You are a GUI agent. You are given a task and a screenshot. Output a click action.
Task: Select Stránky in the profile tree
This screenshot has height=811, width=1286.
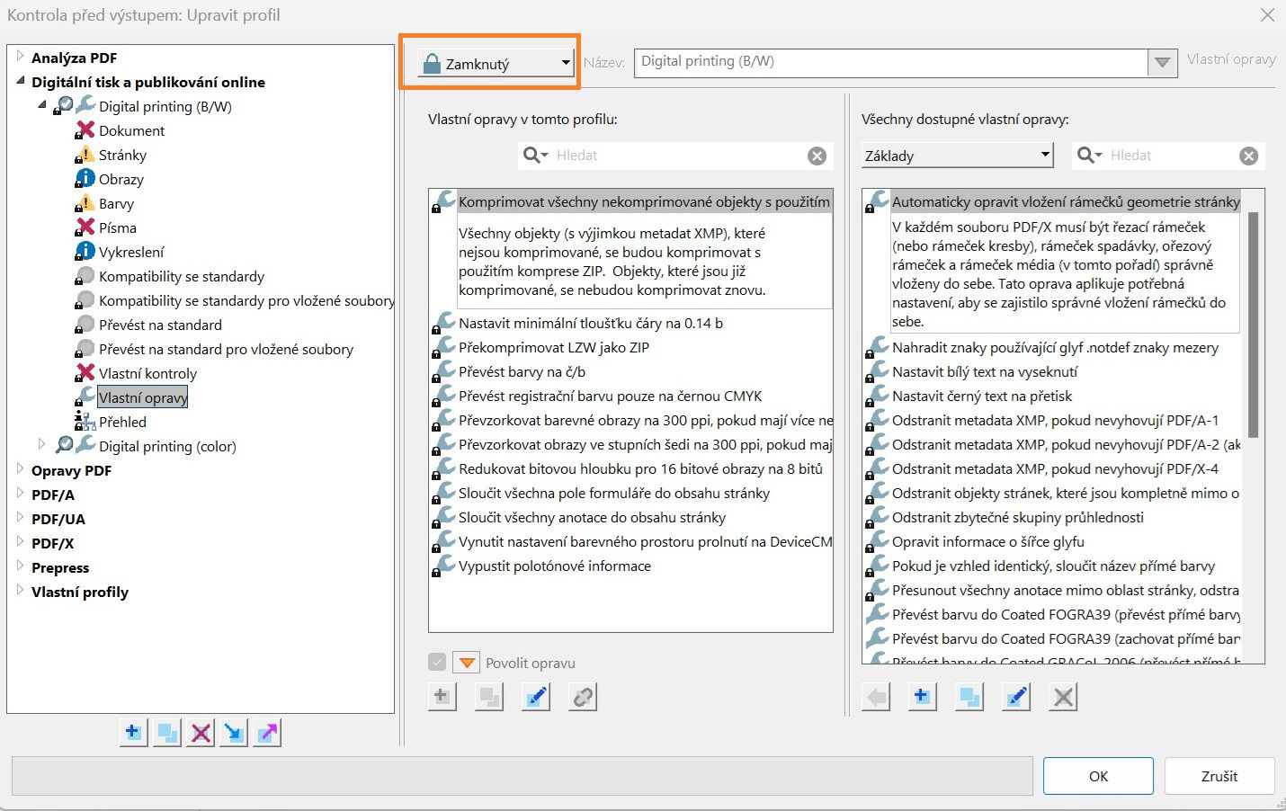[x=122, y=155]
